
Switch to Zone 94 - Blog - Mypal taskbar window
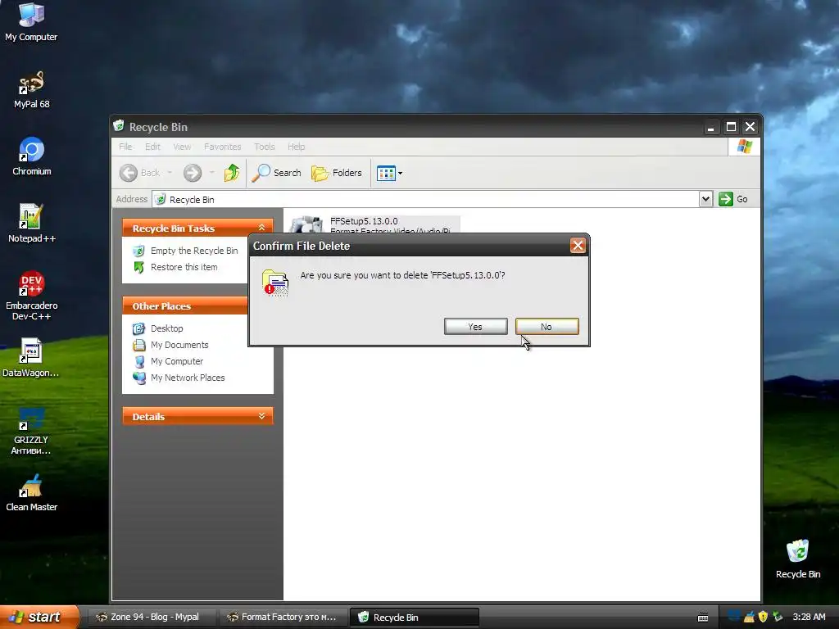click(152, 617)
